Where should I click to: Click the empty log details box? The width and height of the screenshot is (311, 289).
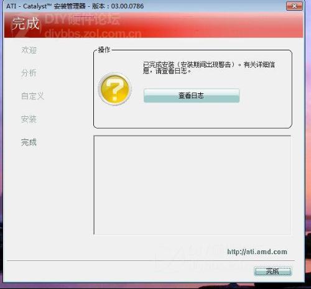192,185
